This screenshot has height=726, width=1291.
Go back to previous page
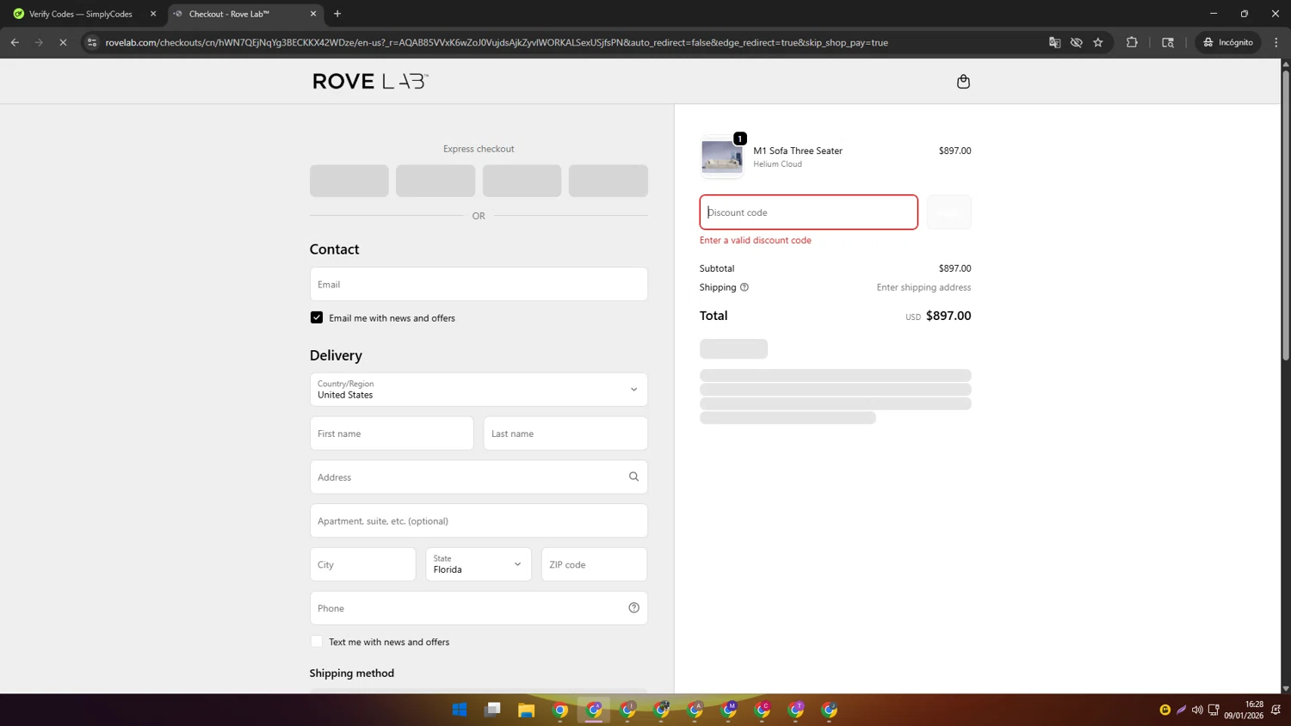[x=15, y=42]
